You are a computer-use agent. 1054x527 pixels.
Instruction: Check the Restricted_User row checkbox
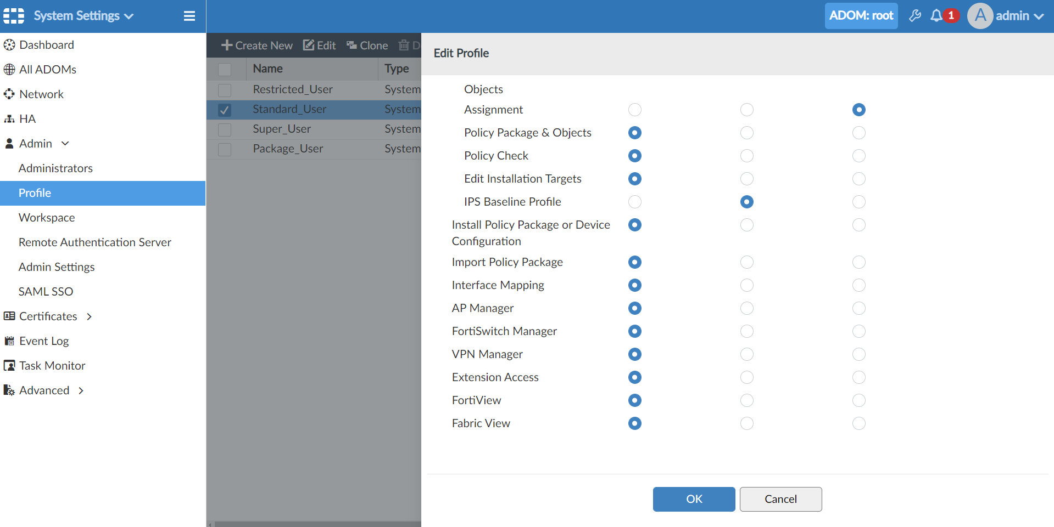[x=225, y=90]
